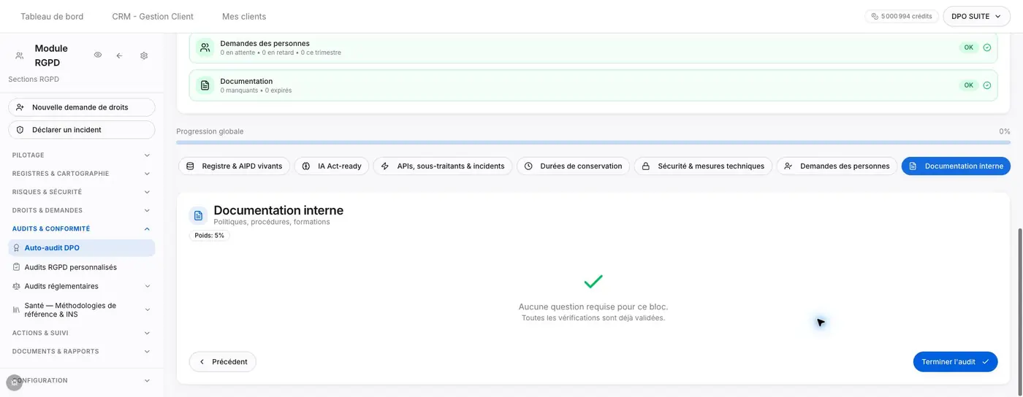Screen dimensions: 1023x397
Task: Switch to IA Act-ready tab
Action: click(332, 166)
